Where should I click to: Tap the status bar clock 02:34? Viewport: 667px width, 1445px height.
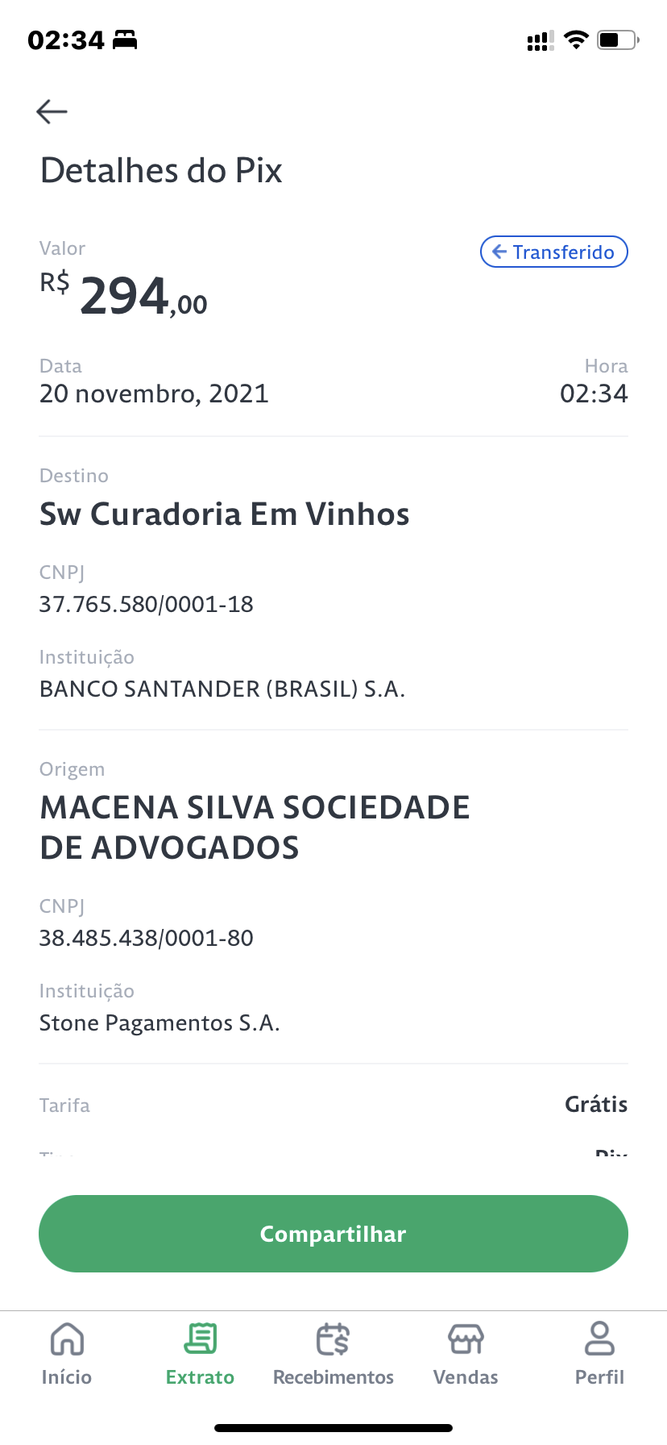coord(66,40)
